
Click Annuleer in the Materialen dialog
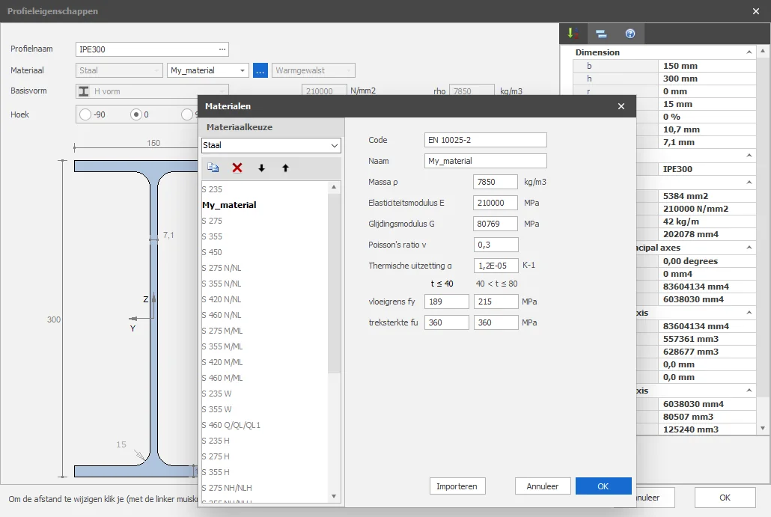coord(543,486)
